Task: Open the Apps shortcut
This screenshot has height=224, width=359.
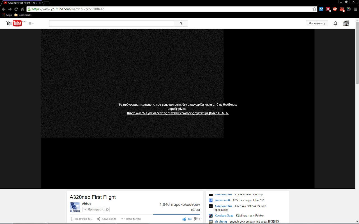Action: [x=7, y=15]
